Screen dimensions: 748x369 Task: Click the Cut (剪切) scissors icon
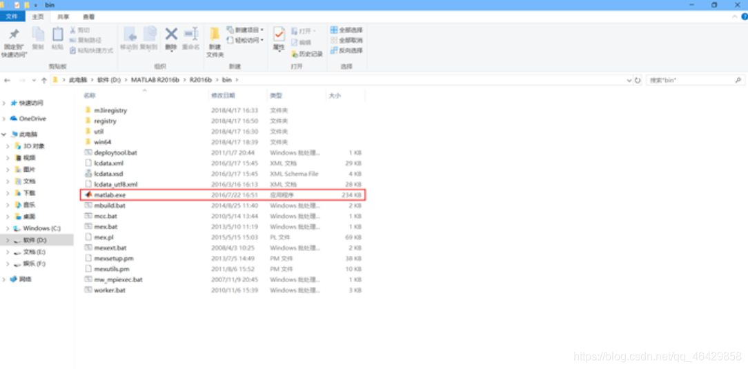coord(73,30)
